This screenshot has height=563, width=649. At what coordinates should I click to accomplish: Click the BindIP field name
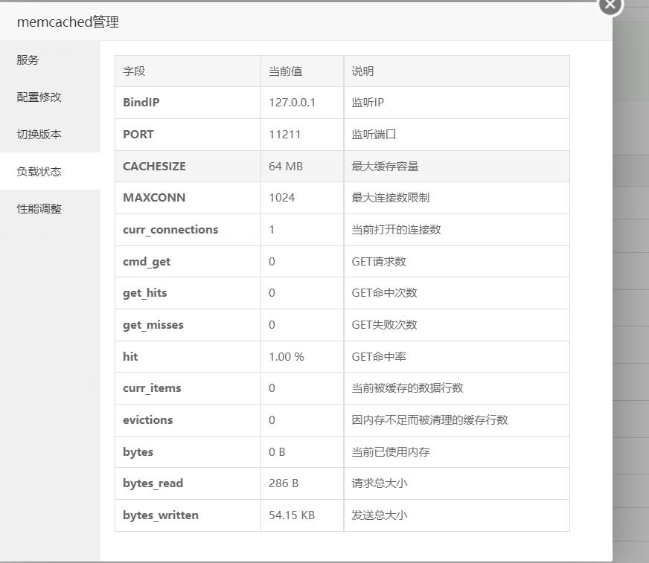pyautogui.click(x=141, y=102)
